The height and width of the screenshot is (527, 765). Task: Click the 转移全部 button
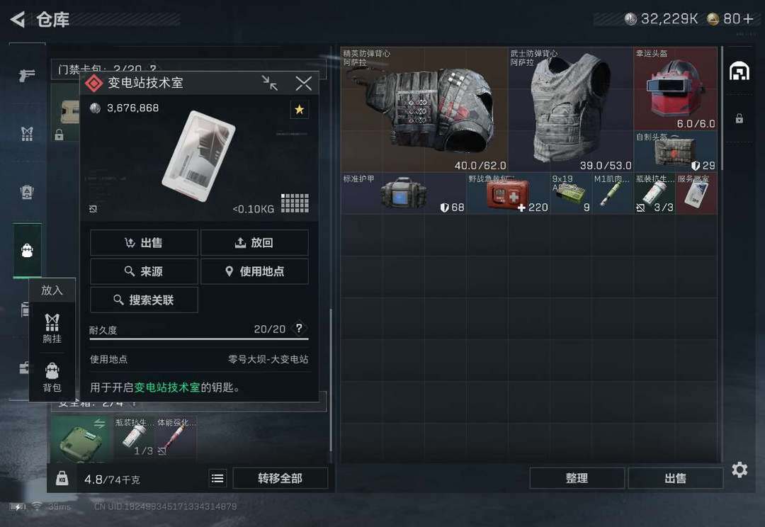coord(280,478)
